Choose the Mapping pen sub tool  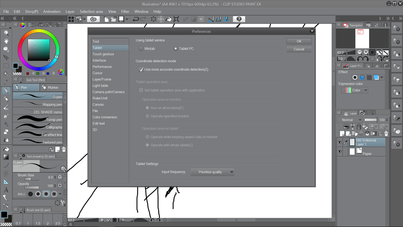38,104
